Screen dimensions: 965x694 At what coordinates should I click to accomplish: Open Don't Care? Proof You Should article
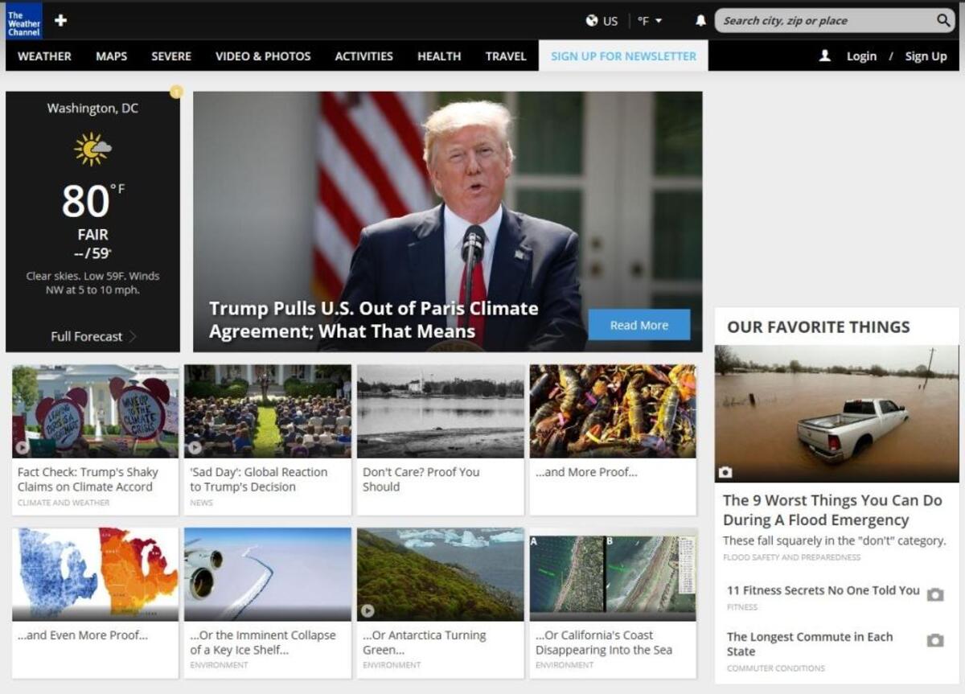421,479
